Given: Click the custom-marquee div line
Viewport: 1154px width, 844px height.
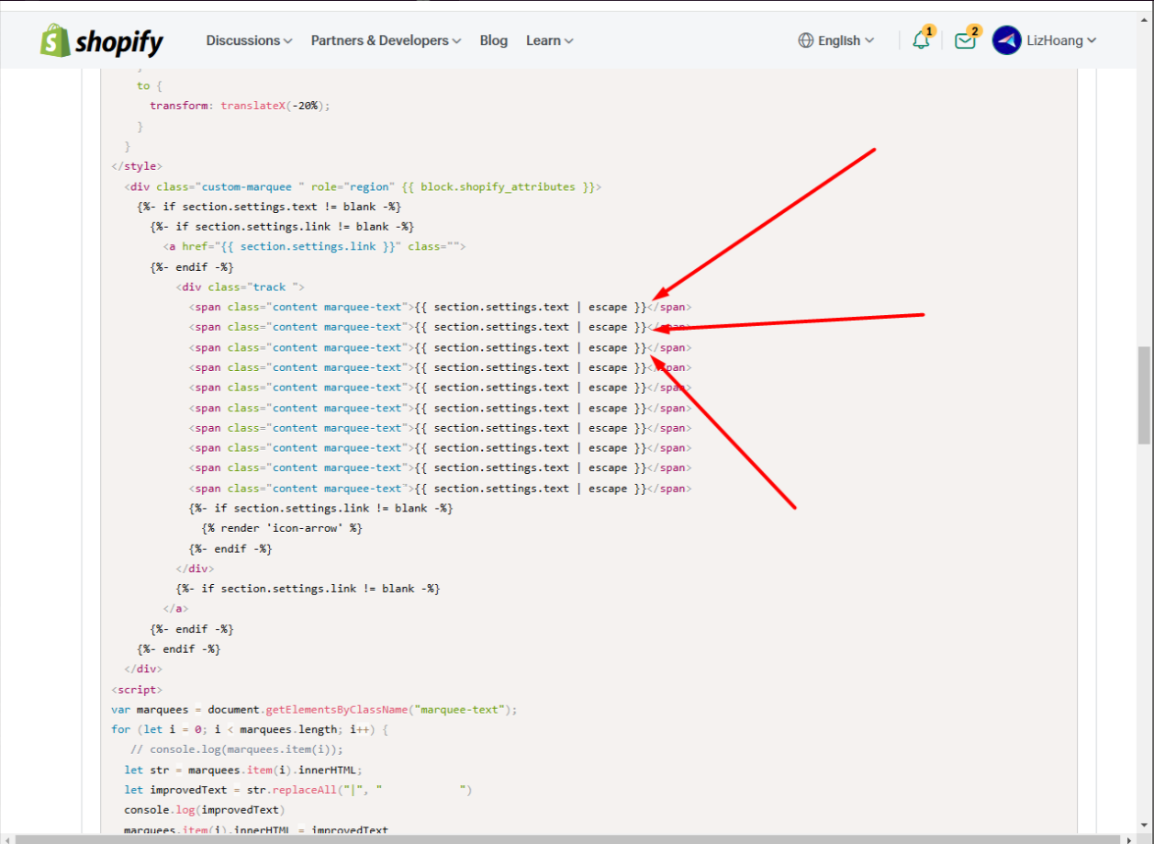Looking at the screenshot, I should pyautogui.click(x=363, y=186).
